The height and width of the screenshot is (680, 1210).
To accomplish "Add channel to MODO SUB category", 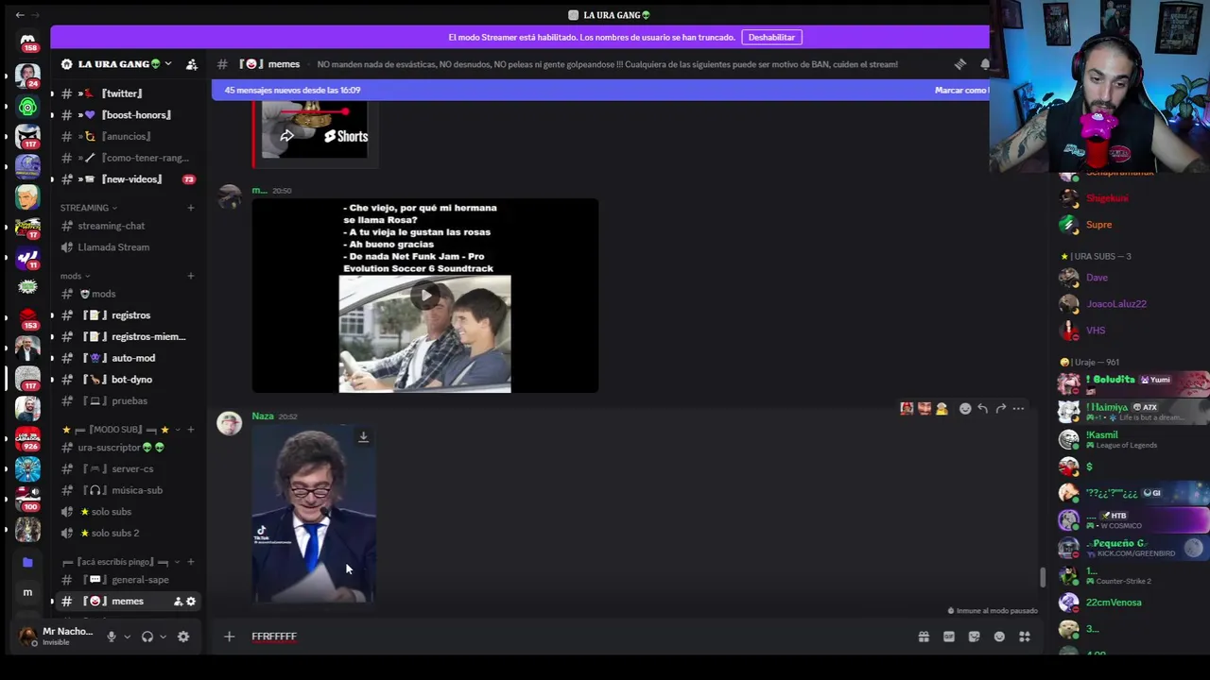I will pyautogui.click(x=191, y=430).
